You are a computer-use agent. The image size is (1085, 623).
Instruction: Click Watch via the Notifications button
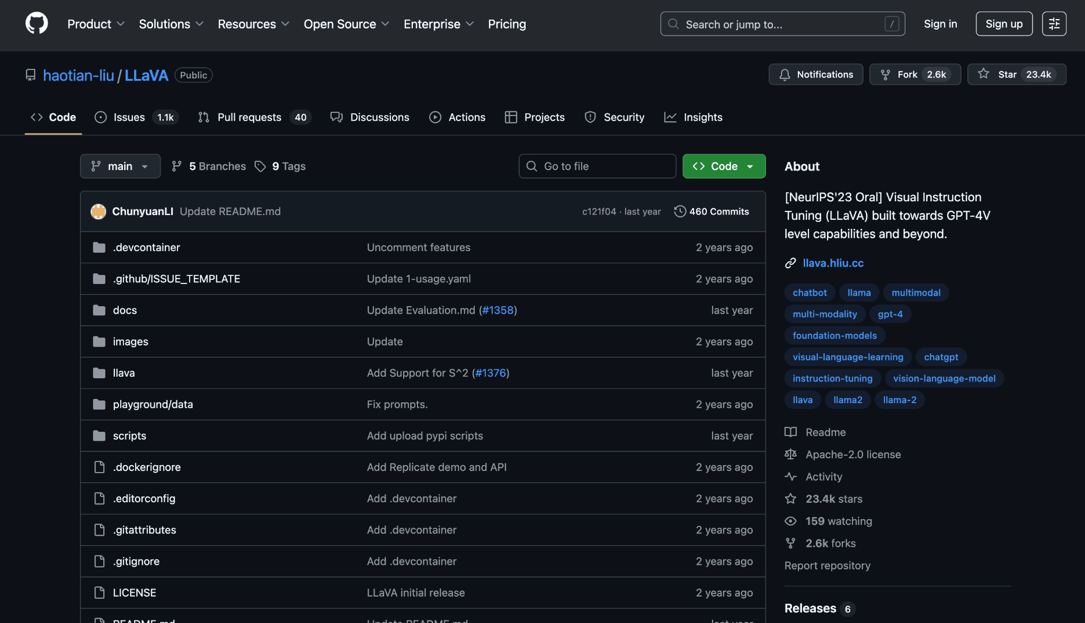(x=815, y=74)
